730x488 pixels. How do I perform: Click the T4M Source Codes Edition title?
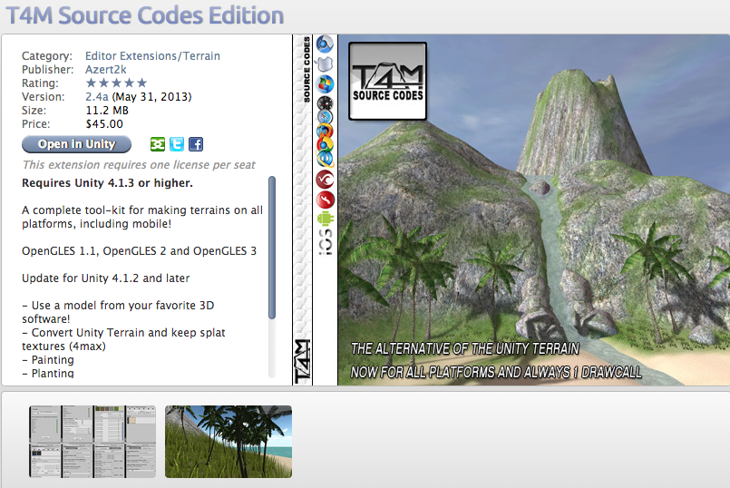144,15
